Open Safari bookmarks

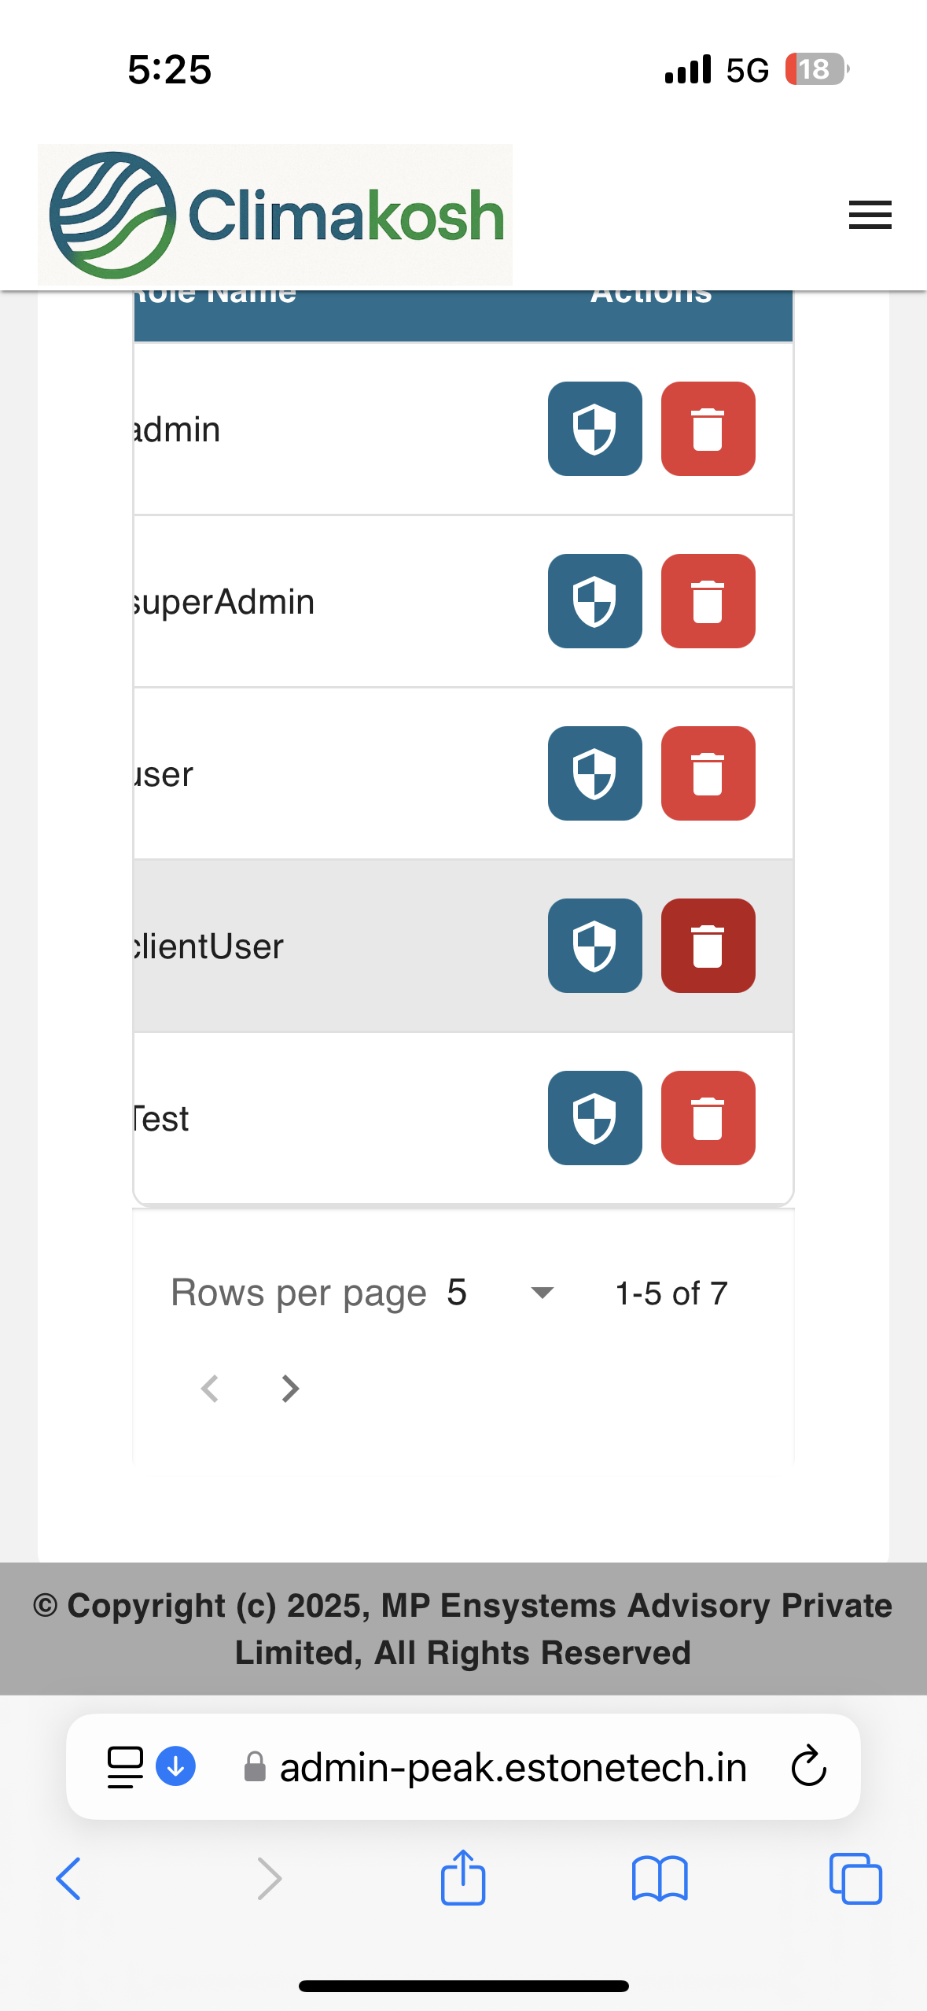point(660,1879)
